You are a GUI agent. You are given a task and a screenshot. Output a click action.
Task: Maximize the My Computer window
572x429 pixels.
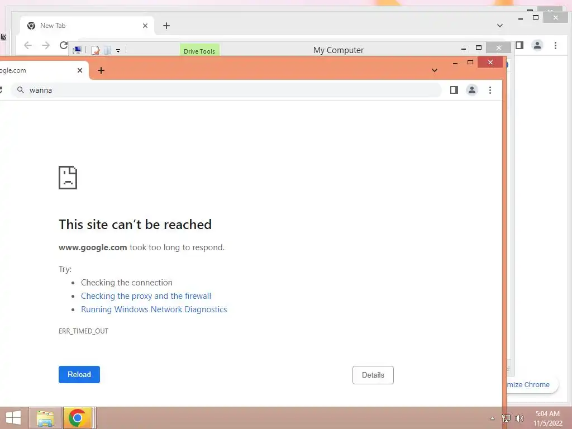coord(479,47)
